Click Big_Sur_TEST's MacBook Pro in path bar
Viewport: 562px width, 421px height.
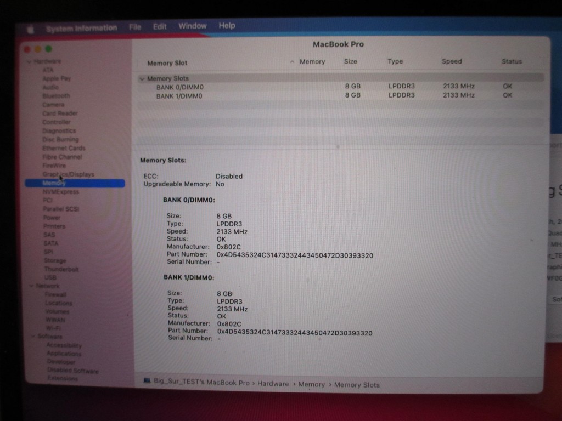coord(201,382)
